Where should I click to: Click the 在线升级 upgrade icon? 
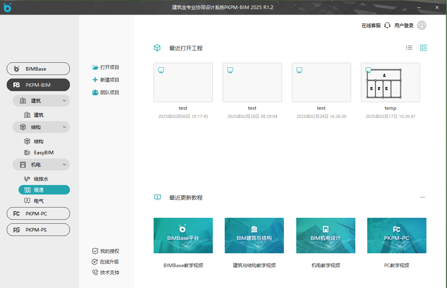95,262
